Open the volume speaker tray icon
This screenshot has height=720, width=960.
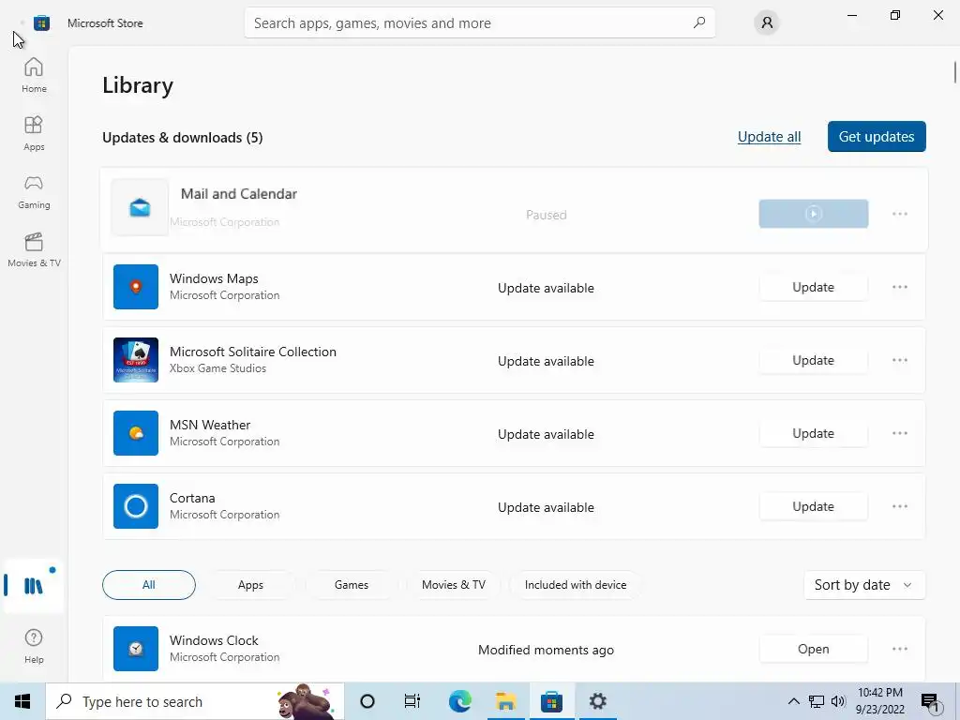click(838, 701)
